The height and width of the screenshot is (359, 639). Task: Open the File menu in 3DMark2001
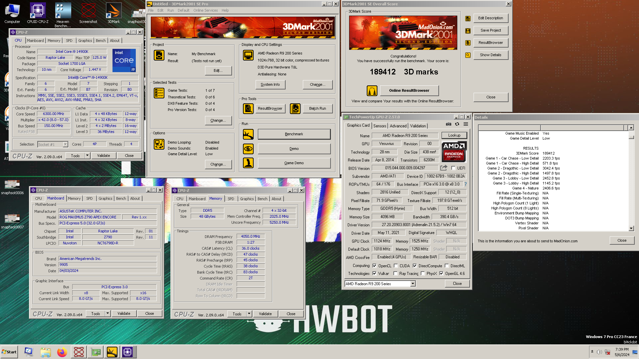151,10
